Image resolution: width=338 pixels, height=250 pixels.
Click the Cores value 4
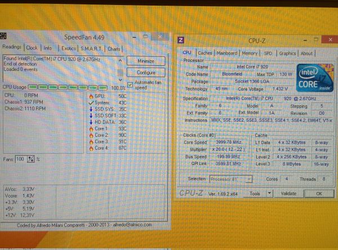point(286,179)
